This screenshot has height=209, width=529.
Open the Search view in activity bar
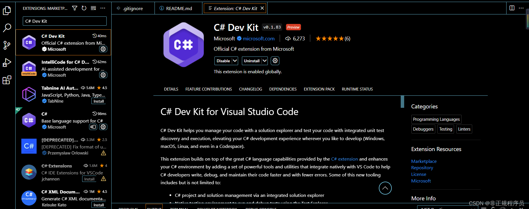pyautogui.click(x=7, y=28)
